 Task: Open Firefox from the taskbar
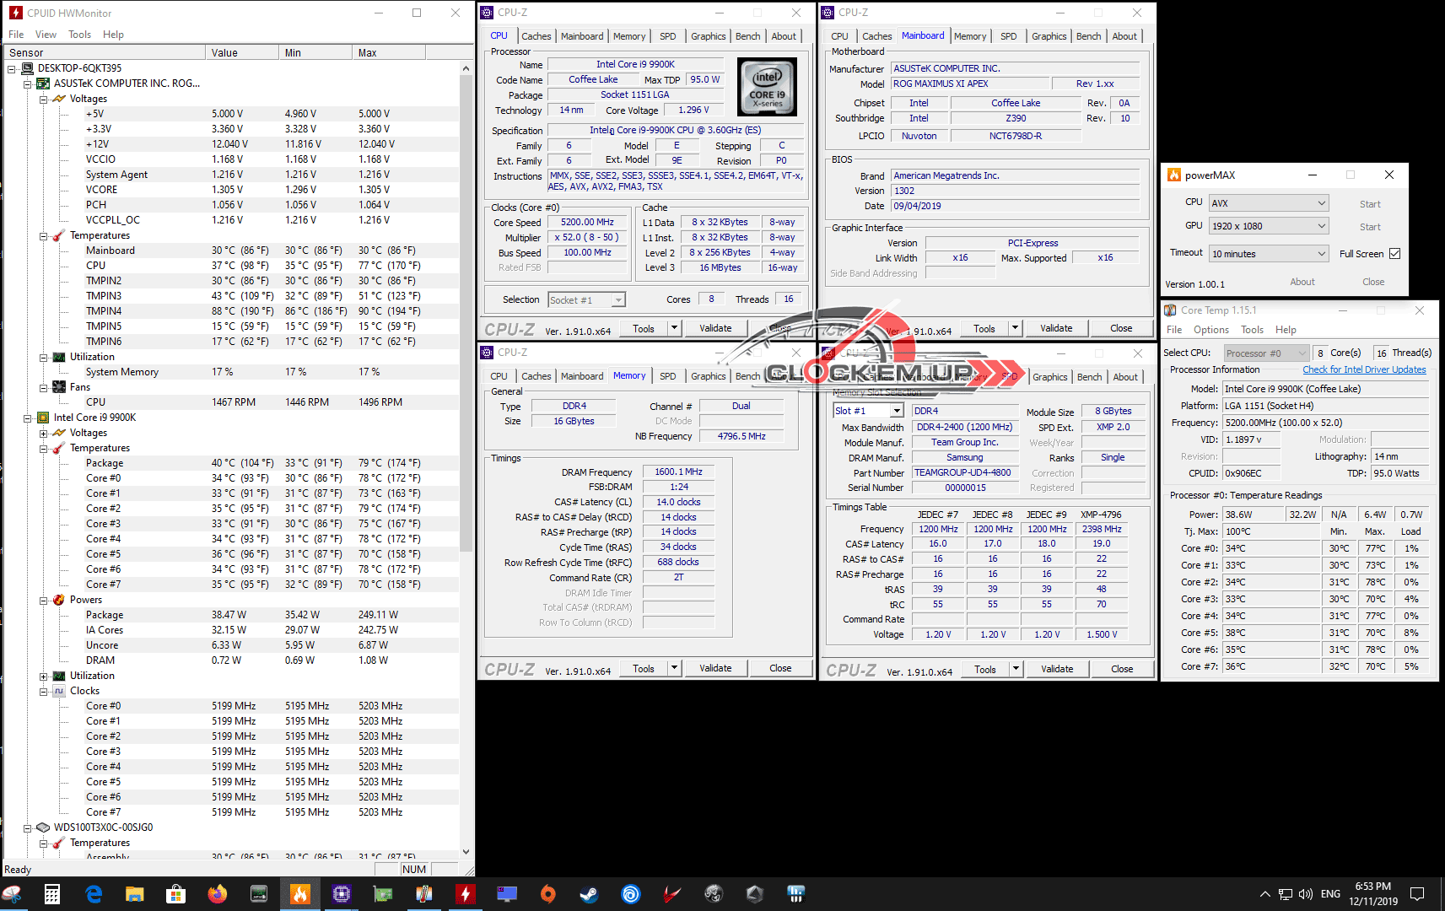click(x=218, y=894)
